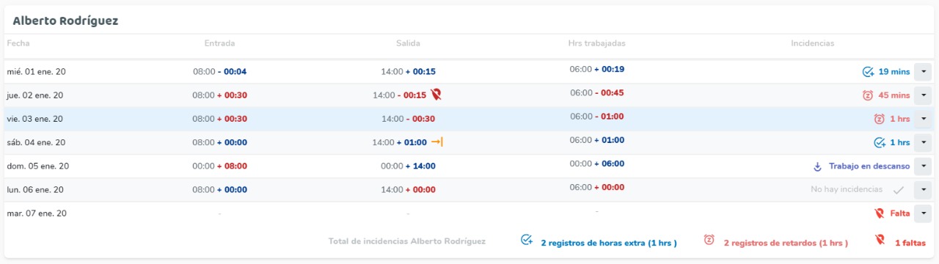
Task: Open the dropdown on the dom. 05 ene. row
Action: coord(923,166)
